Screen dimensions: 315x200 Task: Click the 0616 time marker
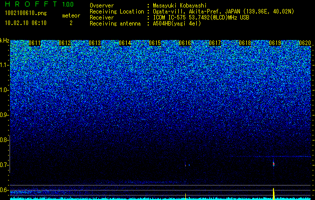pyautogui.click(x=185, y=43)
